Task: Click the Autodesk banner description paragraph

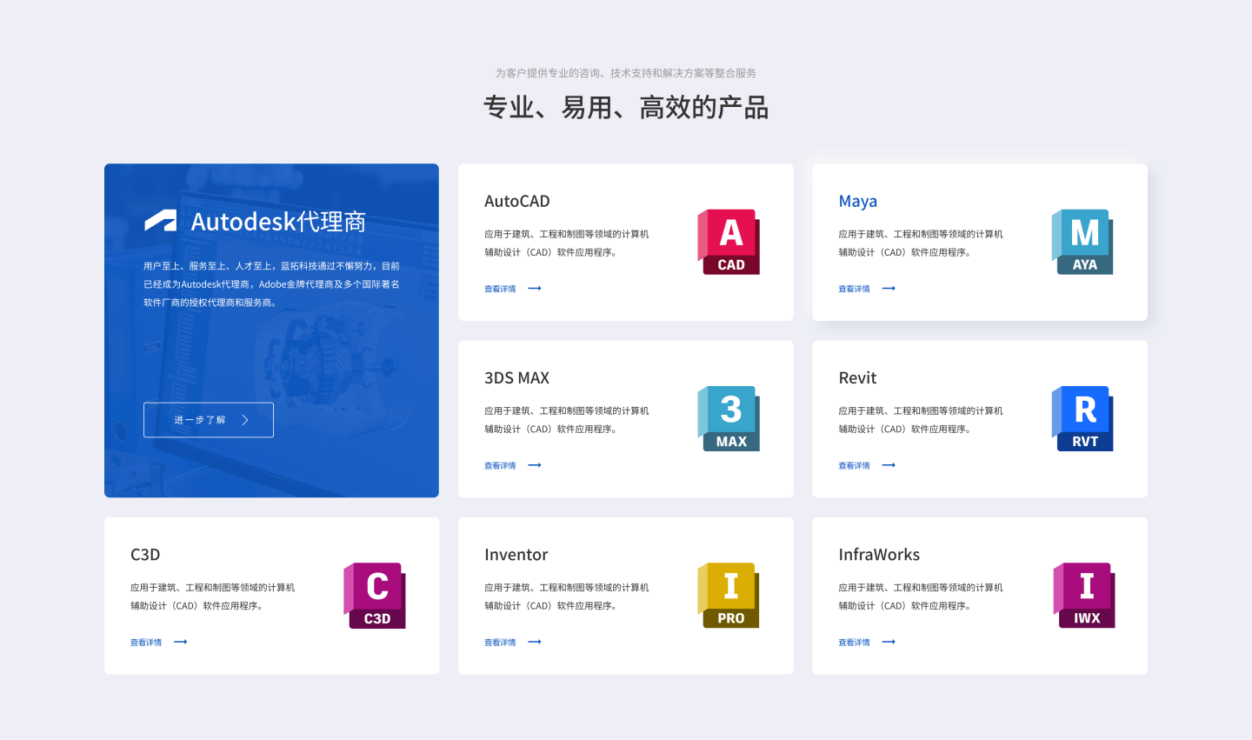Action: pos(272,284)
